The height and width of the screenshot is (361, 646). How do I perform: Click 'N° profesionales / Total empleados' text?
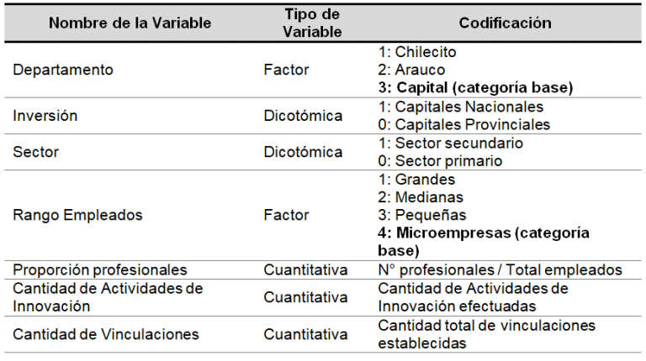(x=500, y=269)
